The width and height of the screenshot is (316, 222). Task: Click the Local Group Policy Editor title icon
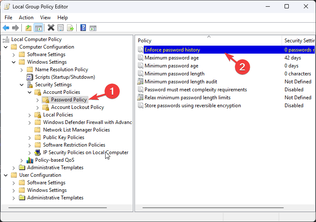point(7,6)
